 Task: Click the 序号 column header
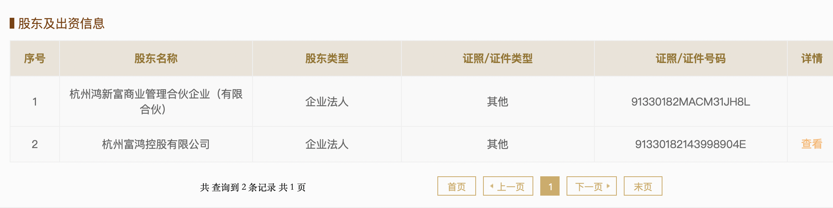pos(35,58)
